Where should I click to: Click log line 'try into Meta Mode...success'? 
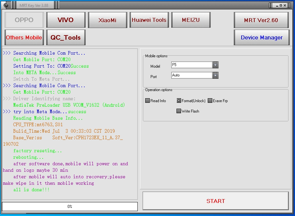(x=50, y=112)
